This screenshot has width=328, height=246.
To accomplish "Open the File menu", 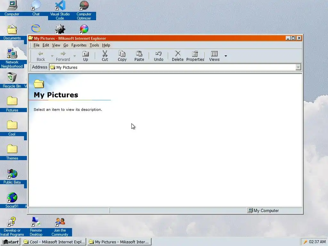I will pyautogui.click(x=37, y=45).
